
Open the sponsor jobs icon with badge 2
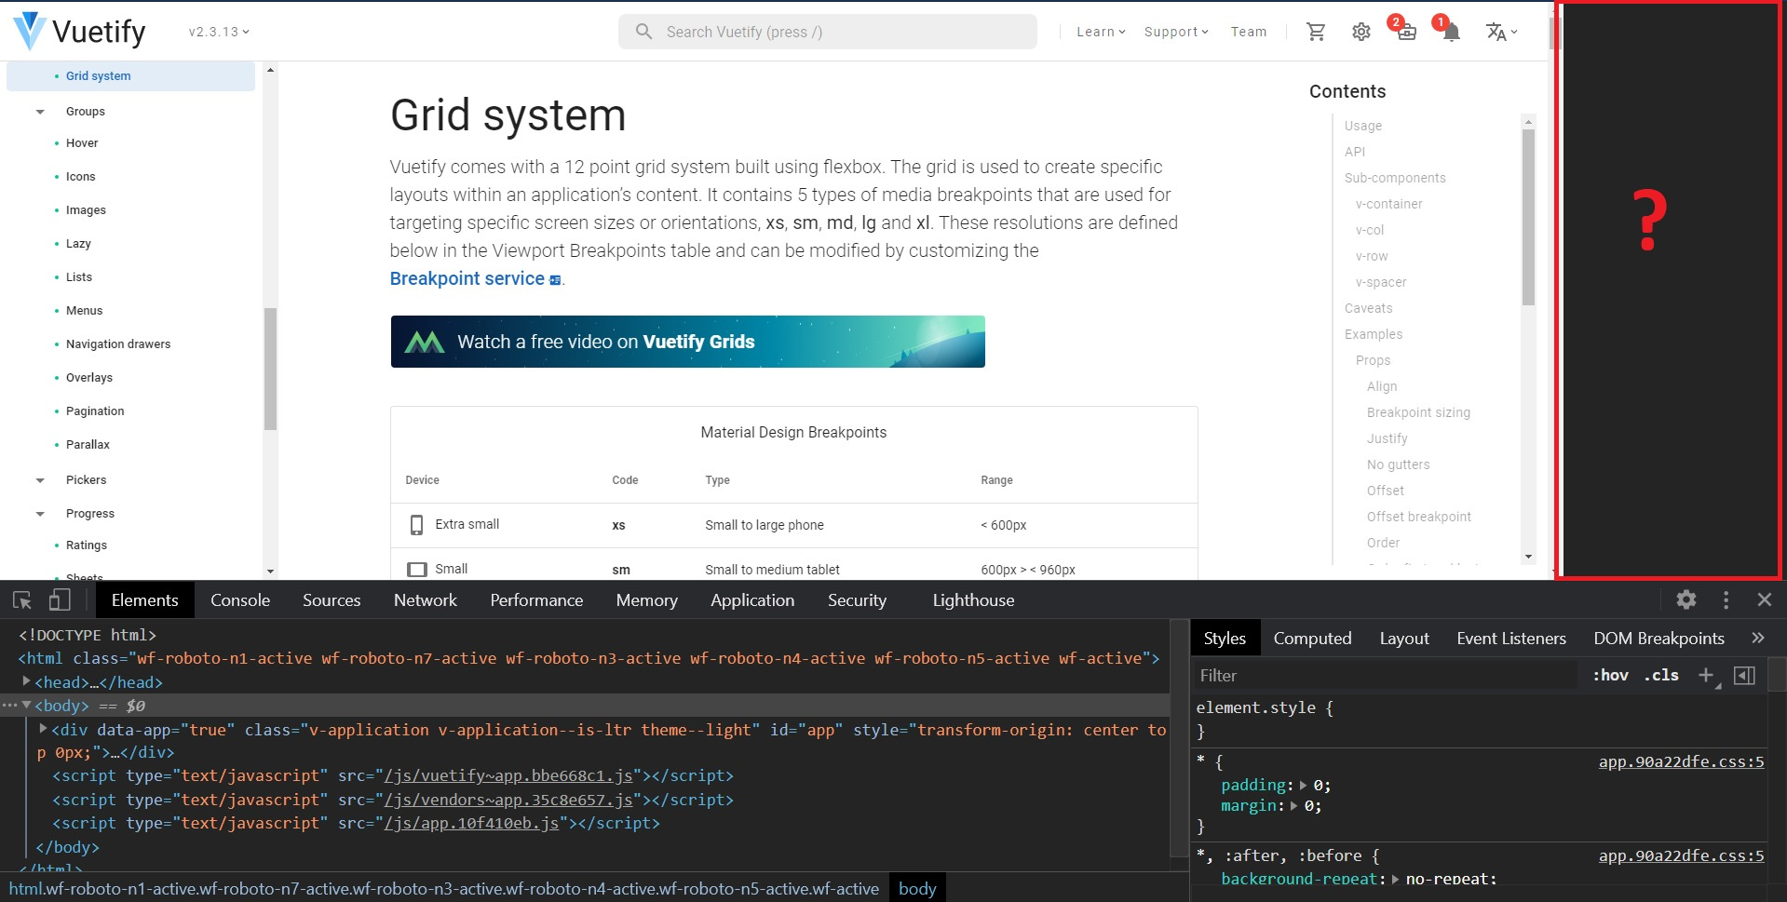[1405, 31]
